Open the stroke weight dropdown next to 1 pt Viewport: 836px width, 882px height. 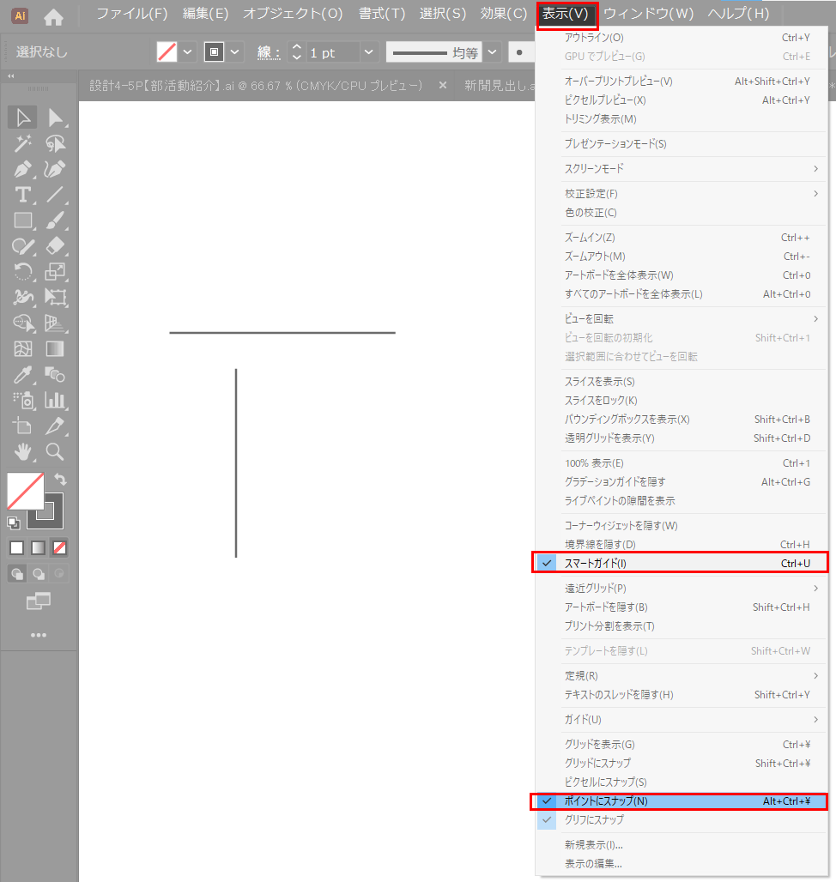368,52
